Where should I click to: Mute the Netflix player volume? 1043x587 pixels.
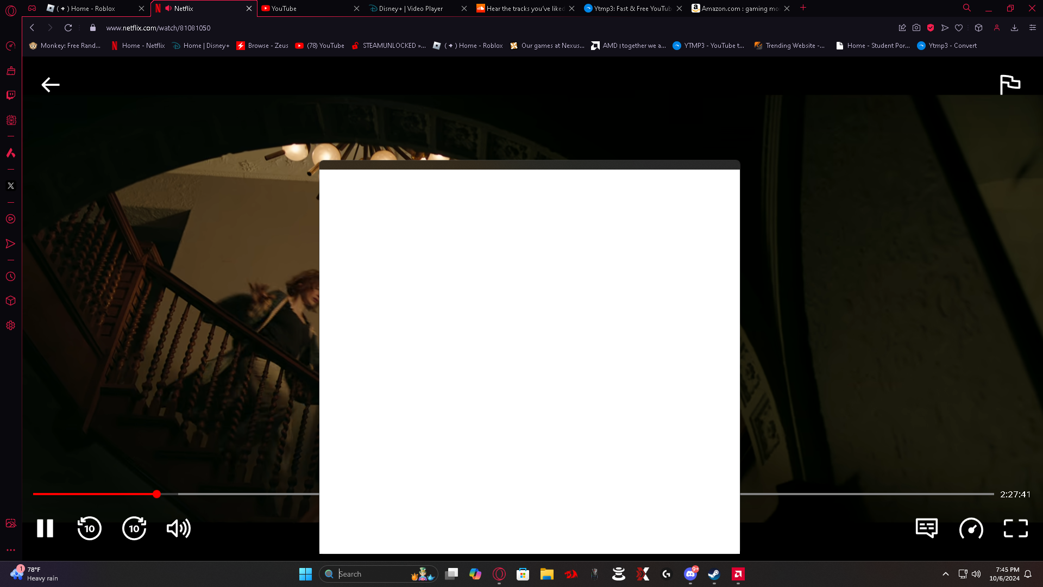click(178, 528)
